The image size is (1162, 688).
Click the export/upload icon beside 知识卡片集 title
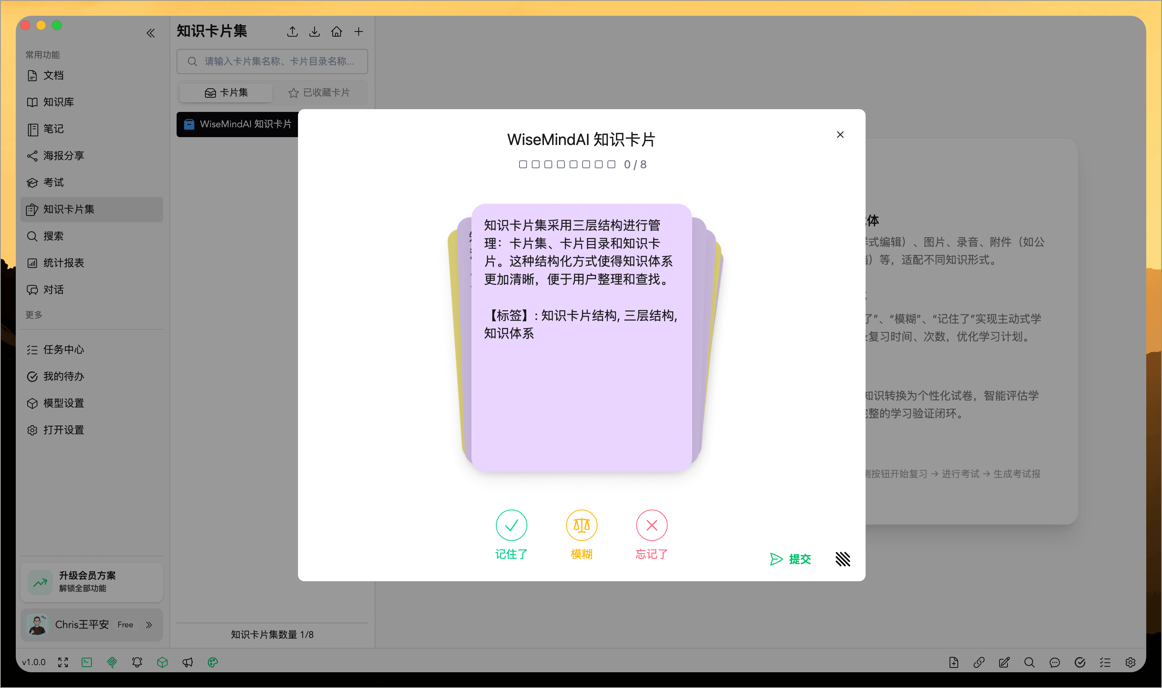pyautogui.click(x=292, y=31)
